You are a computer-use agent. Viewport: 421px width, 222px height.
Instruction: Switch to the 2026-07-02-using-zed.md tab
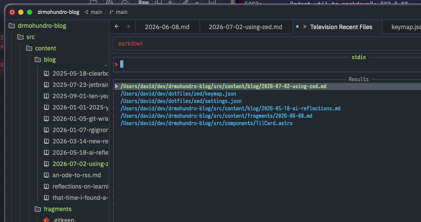(245, 27)
